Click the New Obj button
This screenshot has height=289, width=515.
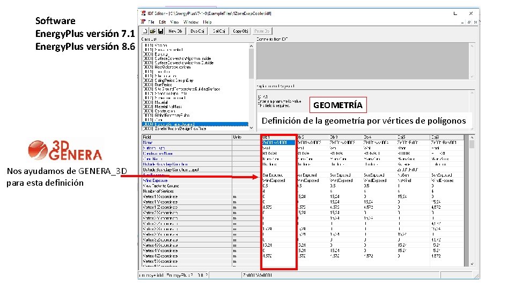click(x=175, y=31)
